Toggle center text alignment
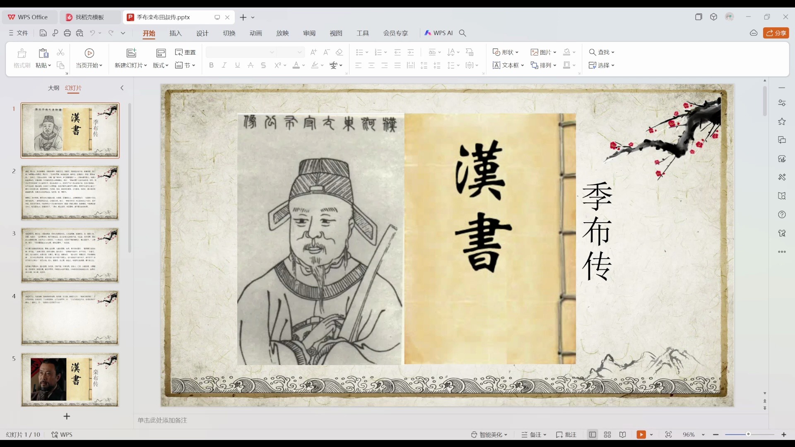 (x=371, y=65)
